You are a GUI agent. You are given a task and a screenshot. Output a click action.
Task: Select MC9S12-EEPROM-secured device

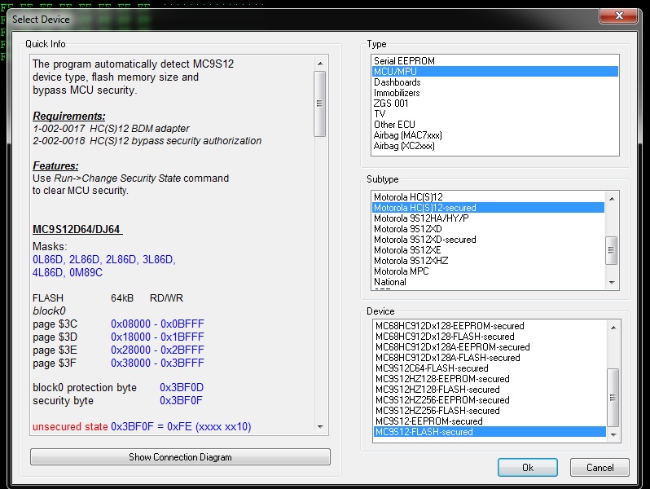(428, 421)
